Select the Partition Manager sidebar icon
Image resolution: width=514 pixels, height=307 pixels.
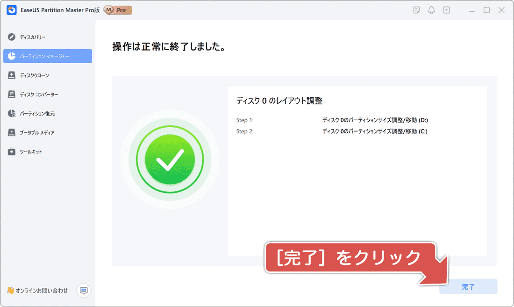(x=11, y=56)
